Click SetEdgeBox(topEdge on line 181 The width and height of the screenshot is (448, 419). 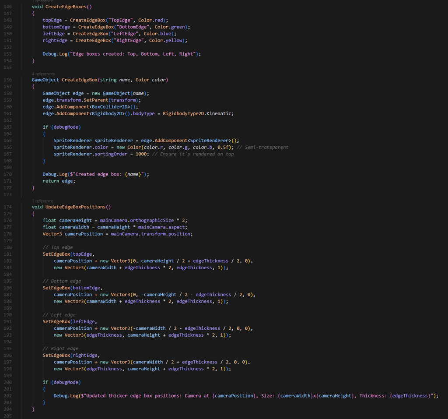click(x=67, y=254)
